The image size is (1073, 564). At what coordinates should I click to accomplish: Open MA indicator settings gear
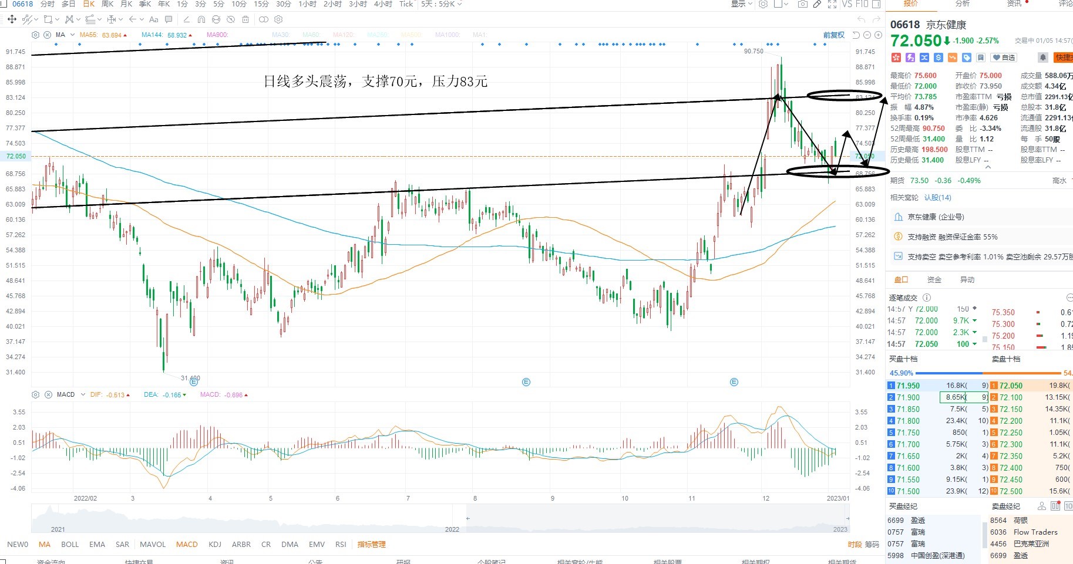pos(35,35)
